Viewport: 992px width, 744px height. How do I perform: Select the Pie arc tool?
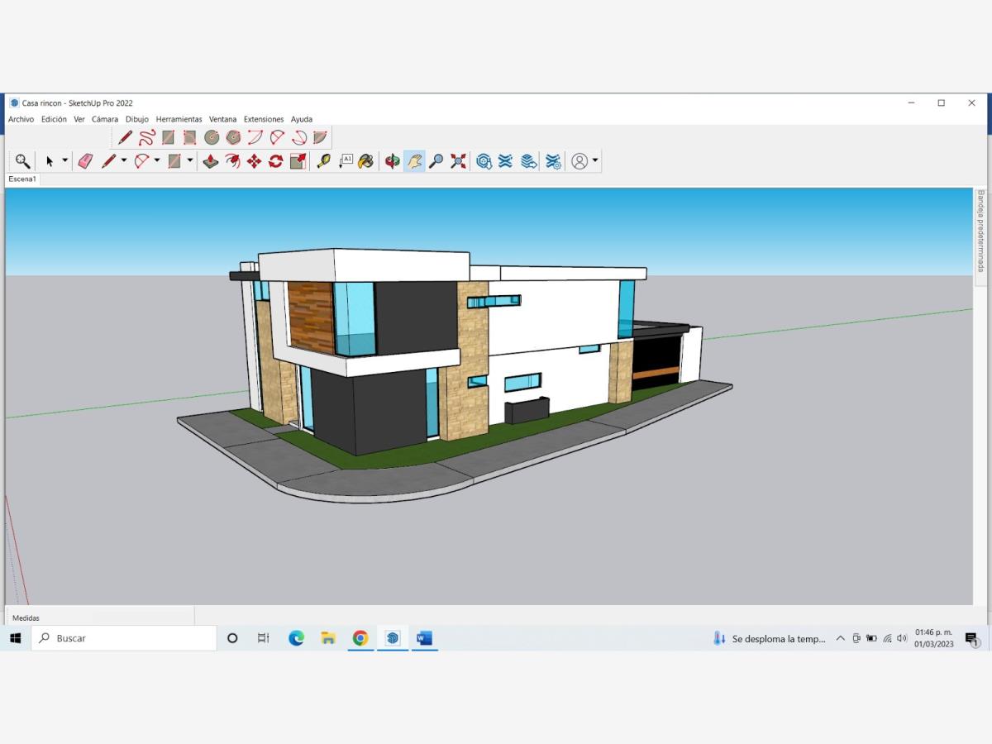pyautogui.click(x=320, y=137)
